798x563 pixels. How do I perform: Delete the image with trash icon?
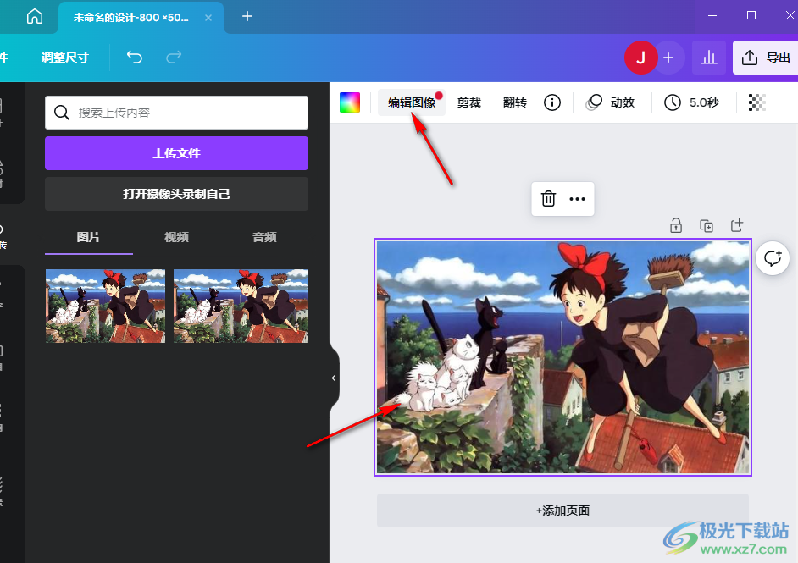548,199
